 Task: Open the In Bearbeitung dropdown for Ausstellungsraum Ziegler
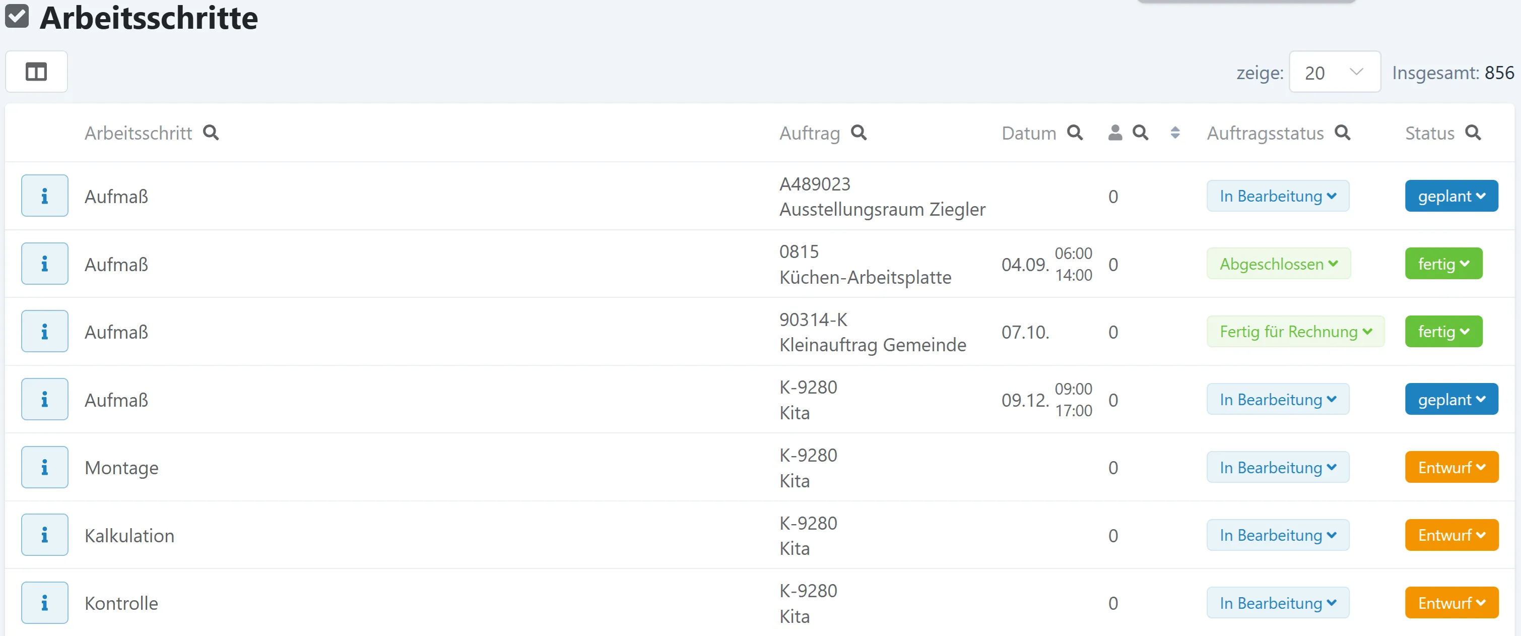(1278, 196)
